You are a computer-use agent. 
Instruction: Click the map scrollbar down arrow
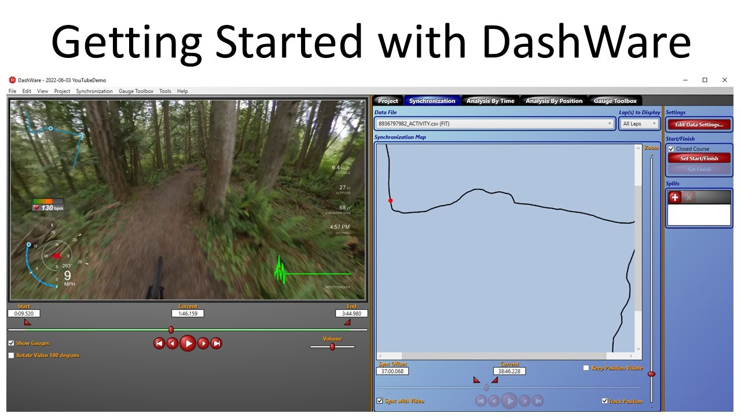coord(639,349)
